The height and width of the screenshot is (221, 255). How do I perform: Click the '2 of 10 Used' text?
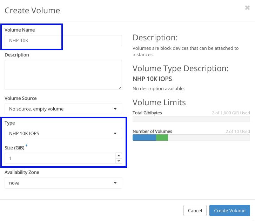coord(237,132)
